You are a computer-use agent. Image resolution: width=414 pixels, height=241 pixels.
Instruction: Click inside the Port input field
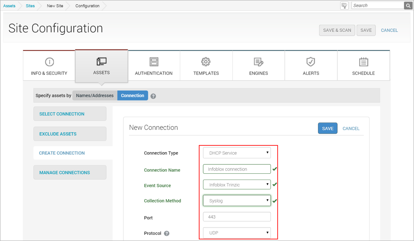click(x=237, y=217)
